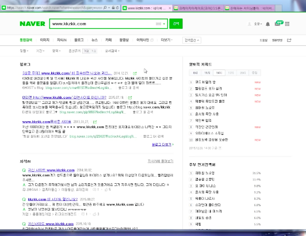Open the 영역 area dropdown
Viewport: 306px width, 236px height.
coord(56,51)
